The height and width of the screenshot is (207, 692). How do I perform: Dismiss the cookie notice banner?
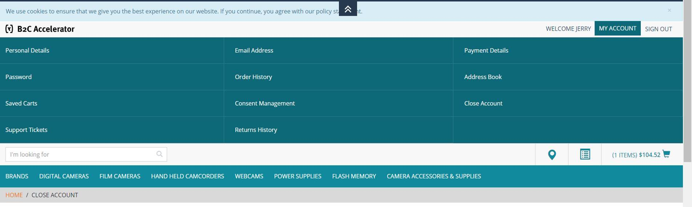pyautogui.click(x=669, y=10)
